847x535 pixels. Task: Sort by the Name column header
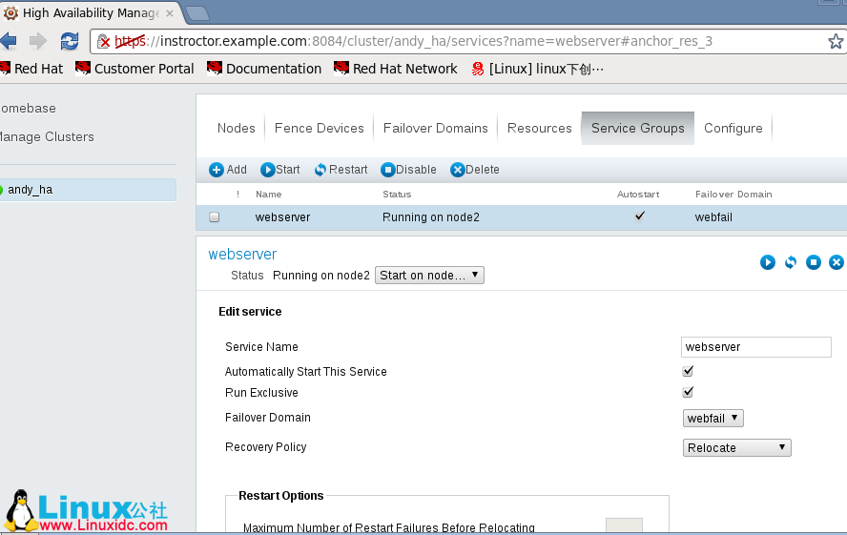point(268,195)
